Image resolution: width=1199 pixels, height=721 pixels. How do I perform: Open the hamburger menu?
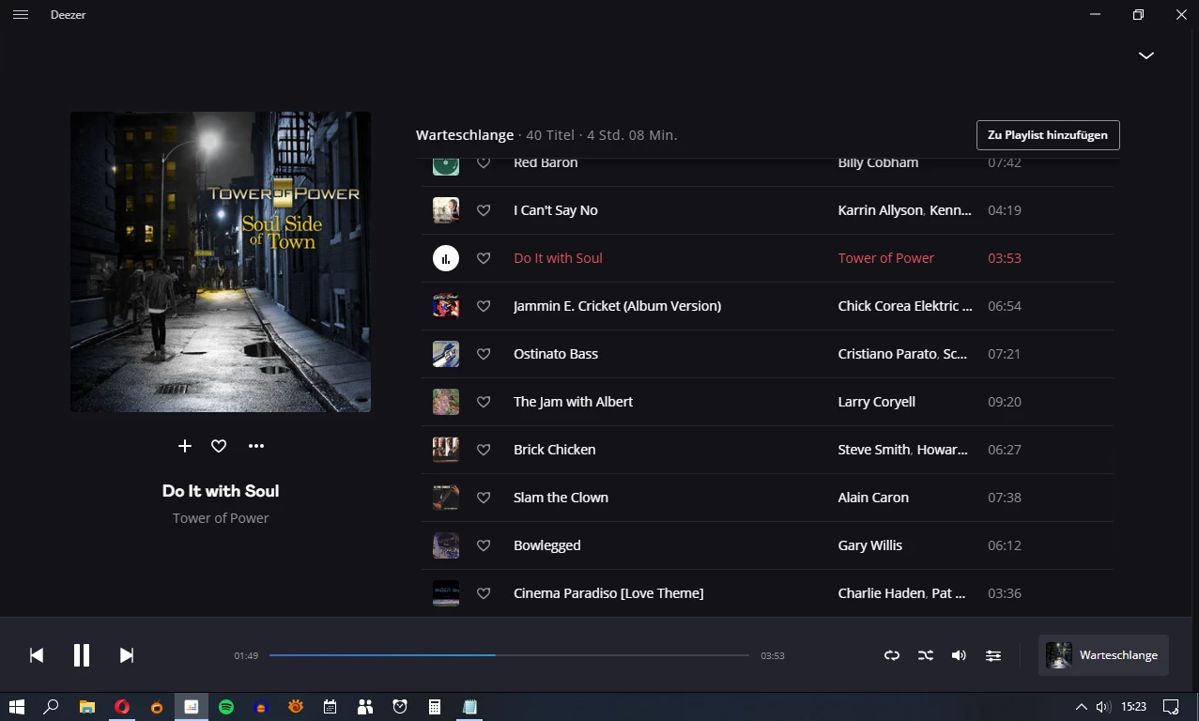pyautogui.click(x=21, y=15)
